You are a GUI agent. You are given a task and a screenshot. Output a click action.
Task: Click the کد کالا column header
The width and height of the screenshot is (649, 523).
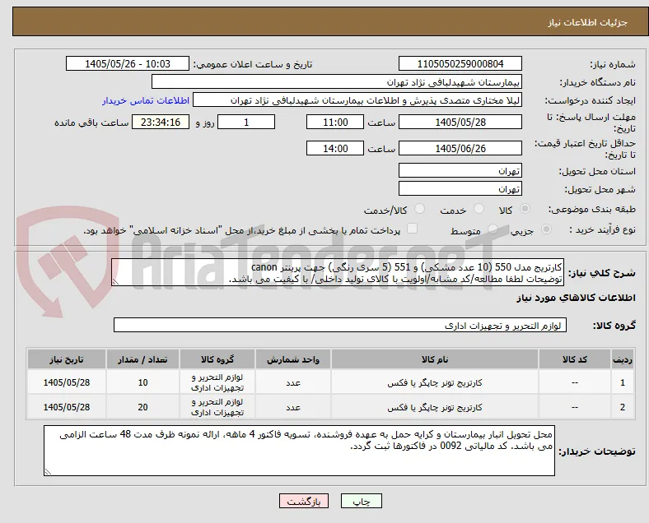tap(575, 359)
